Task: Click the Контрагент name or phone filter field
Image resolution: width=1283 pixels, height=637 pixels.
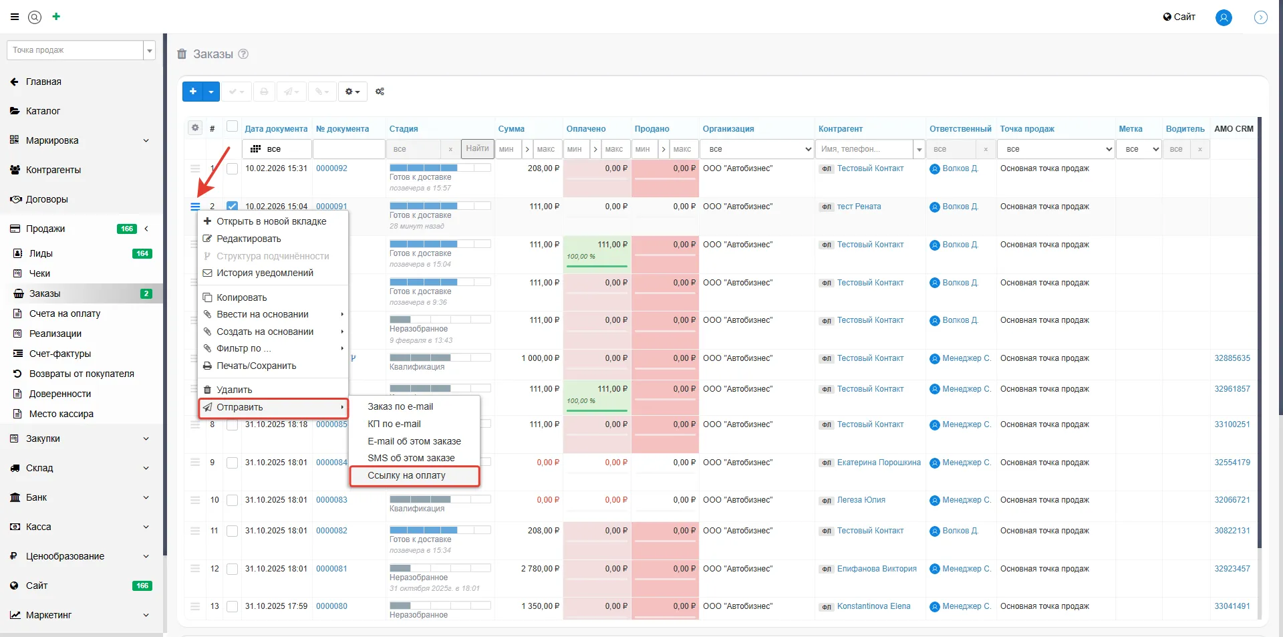Action: click(865, 149)
